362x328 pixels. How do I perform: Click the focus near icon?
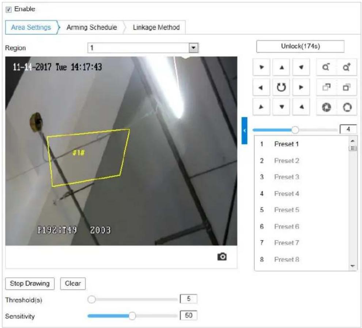pyautogui.click(x=326, y=87)
